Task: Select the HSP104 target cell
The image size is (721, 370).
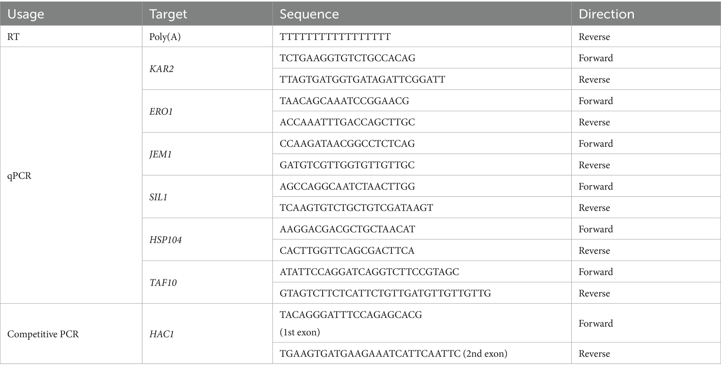Action: (207, 240)
